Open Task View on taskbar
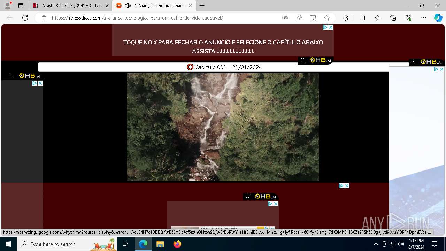Image resolution: width=446 pixels, height=251 pixels. 125,244
